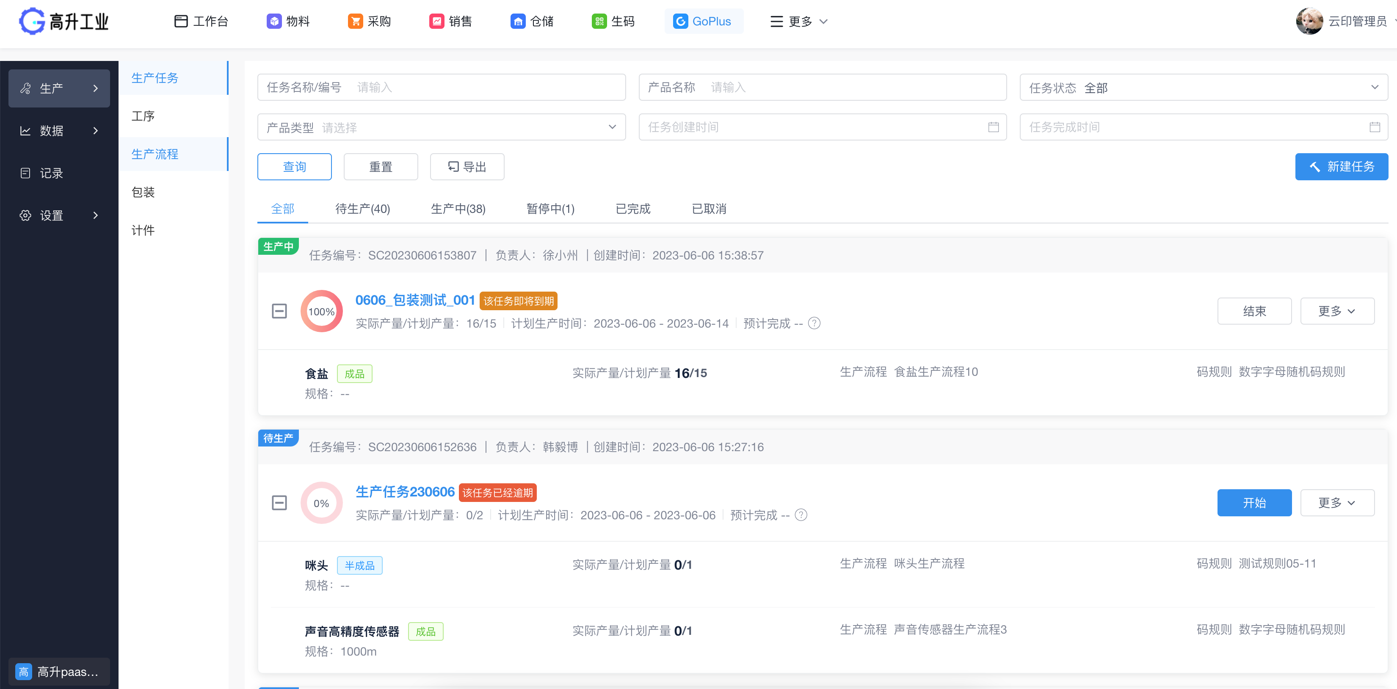Screen dimensions: 1397x689
Task: Focus the 任务名称/编号 input field
Action: pos(441,87)
